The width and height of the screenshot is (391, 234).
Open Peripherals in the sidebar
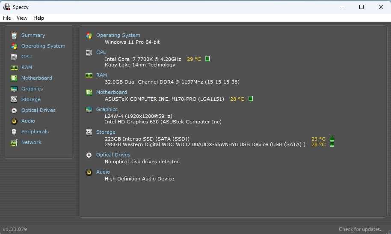click(x=35, y=132)
